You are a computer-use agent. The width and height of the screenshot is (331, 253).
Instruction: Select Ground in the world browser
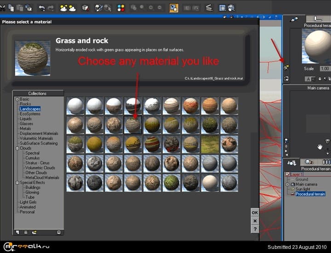(302, 179)
